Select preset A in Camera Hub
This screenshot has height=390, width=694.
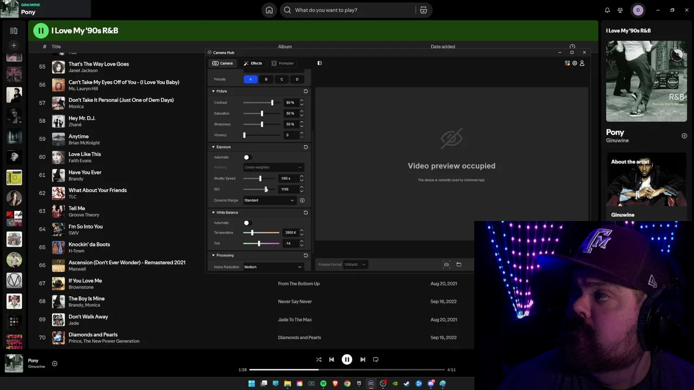pos(250,79)
